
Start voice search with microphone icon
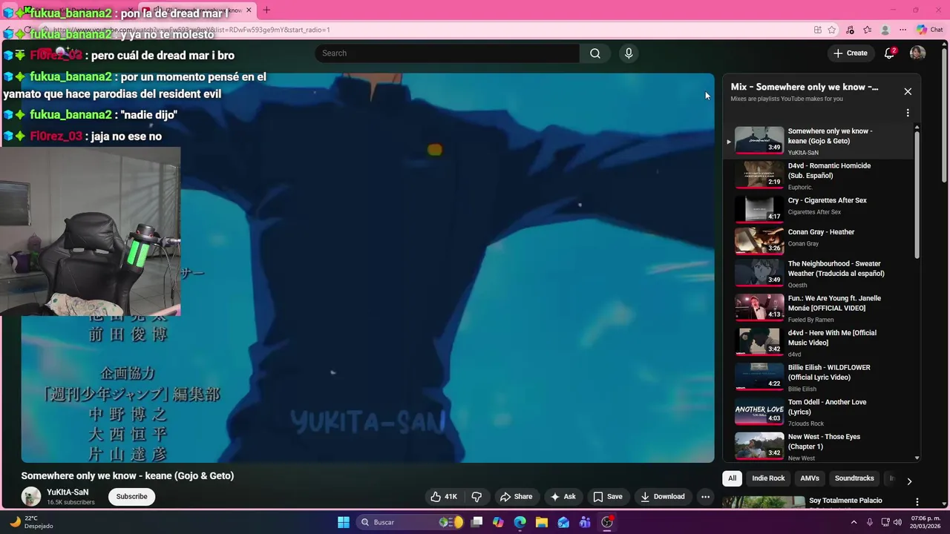(629, 53)
